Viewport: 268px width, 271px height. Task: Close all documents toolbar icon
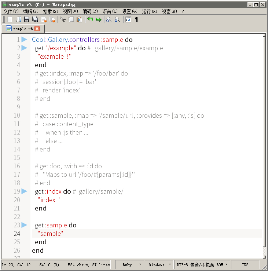click(52, 19)
